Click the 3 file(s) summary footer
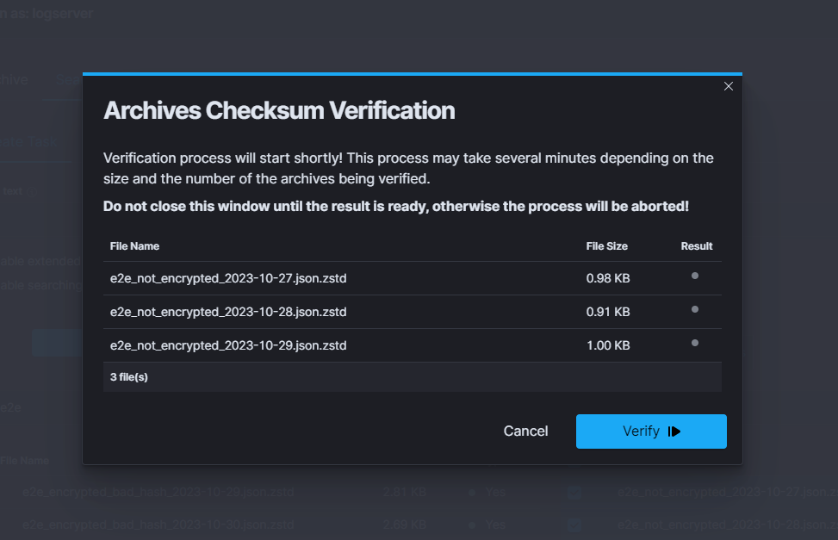Screen dimensions: 838x540 [x=129, y=377]
